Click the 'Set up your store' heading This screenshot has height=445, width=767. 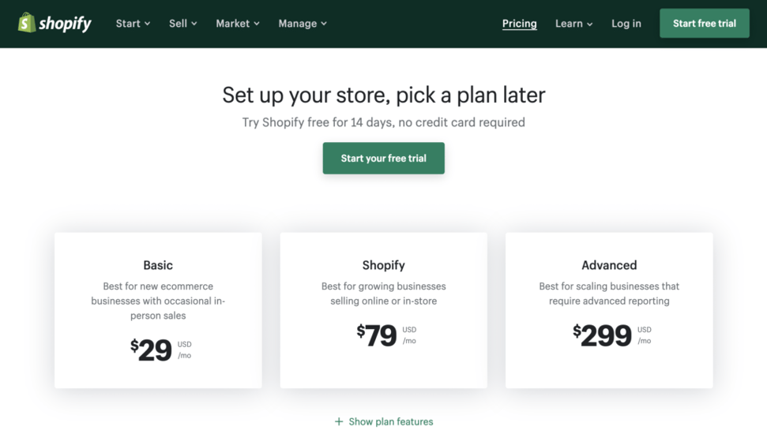point(383,95)
